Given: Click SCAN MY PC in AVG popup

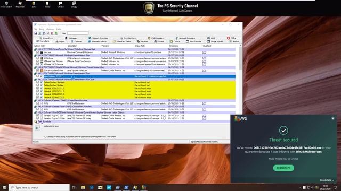Looking at the screenshot, I should pyautogui.click(x=283, y=168).
